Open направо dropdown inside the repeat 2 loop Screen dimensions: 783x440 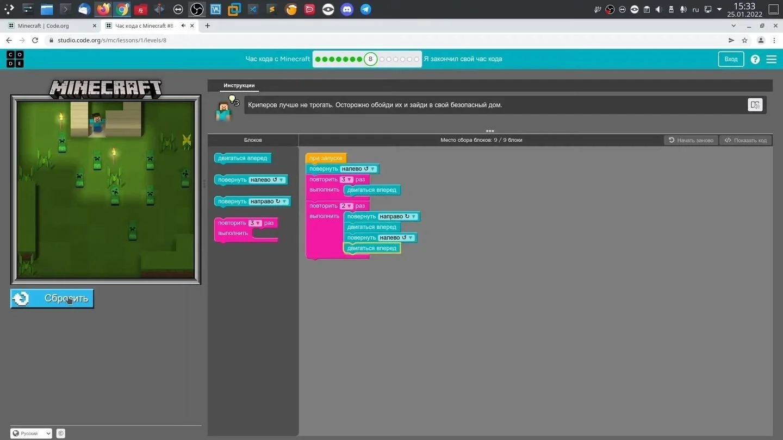point(399,216)
